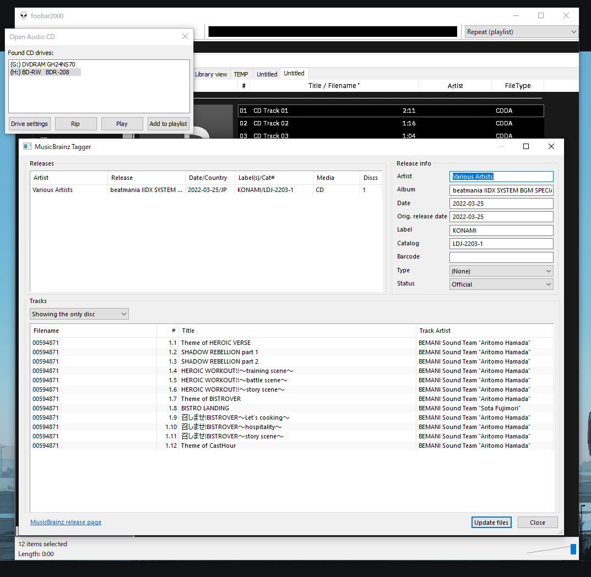Click into the empty Barcode field
Screen dimensions: 591x577
501,257
